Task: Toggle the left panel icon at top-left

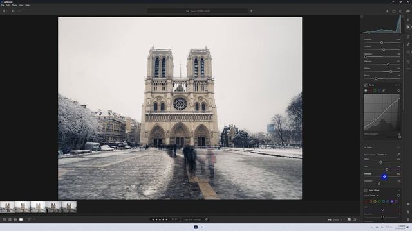Action: pos(5,11)
